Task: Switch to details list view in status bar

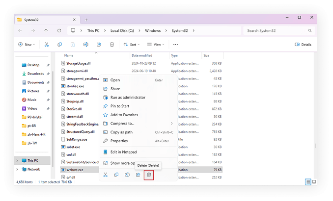Action: (308, 182)
